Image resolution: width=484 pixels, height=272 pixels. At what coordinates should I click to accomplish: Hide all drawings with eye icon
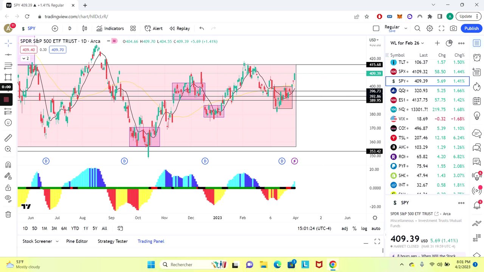(x=8, y=199)
